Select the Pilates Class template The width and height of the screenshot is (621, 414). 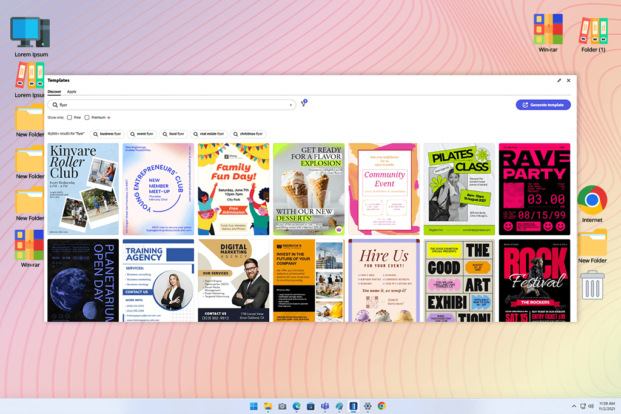point(460,189)
